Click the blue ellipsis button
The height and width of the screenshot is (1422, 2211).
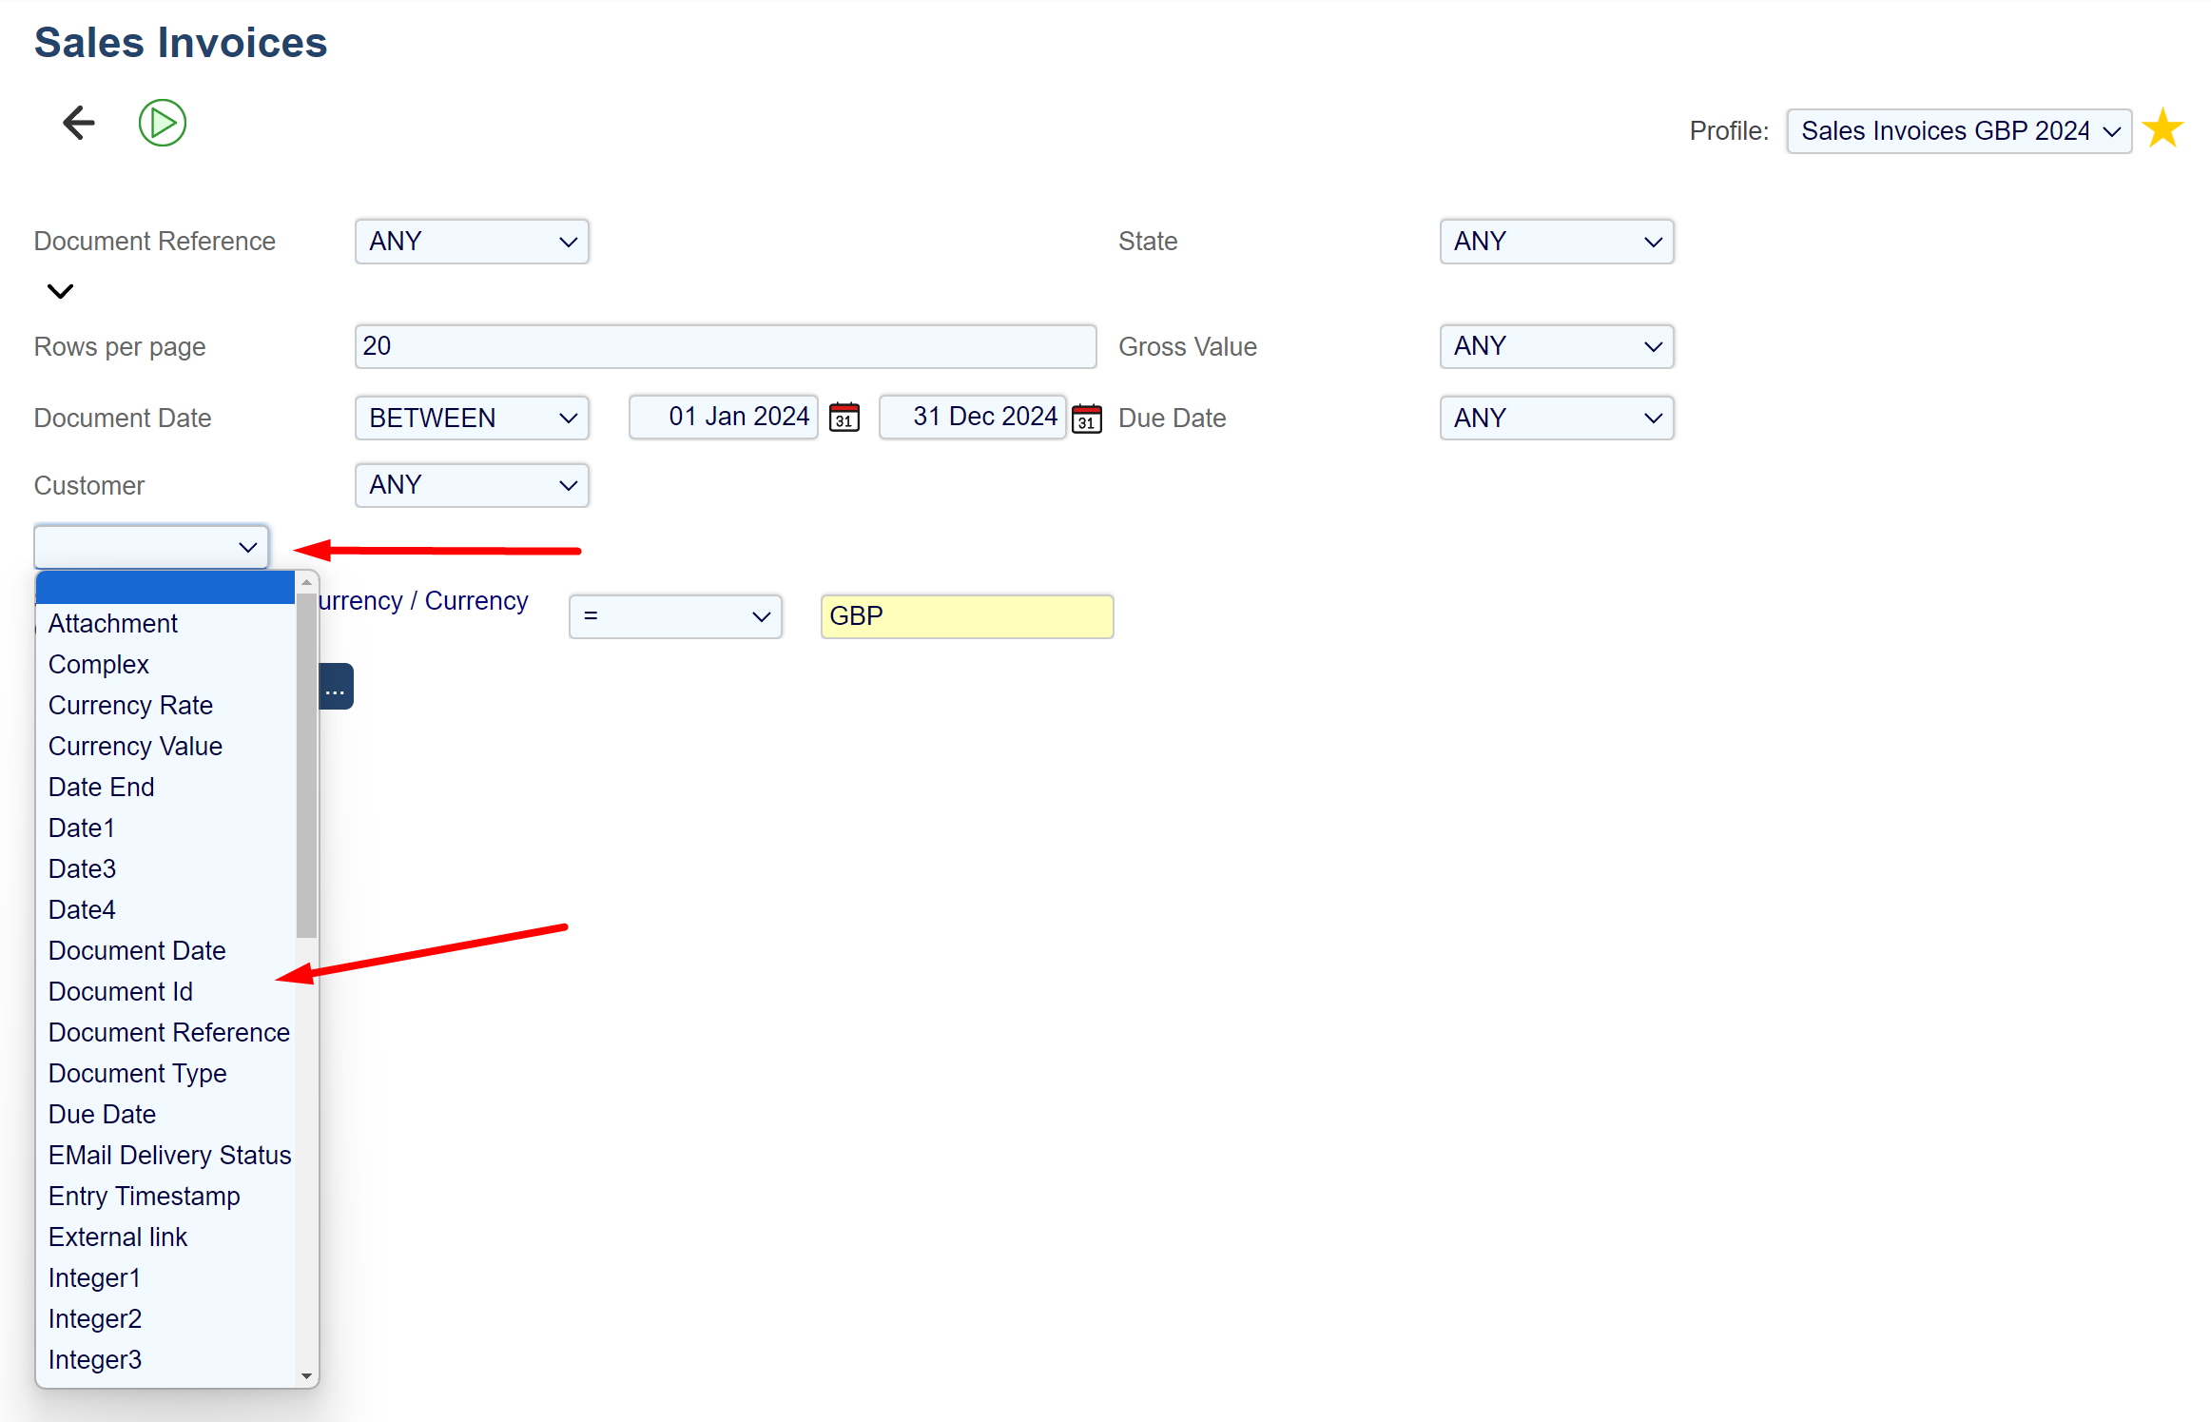(336, 687)
